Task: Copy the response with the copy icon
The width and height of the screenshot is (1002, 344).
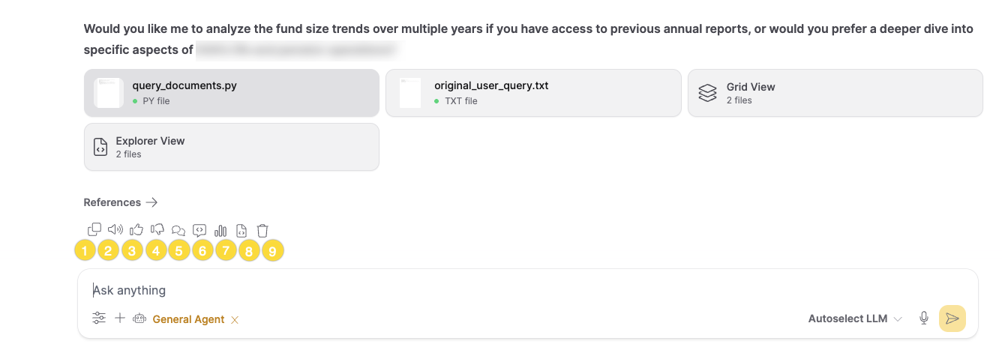Action: (94, 230)
